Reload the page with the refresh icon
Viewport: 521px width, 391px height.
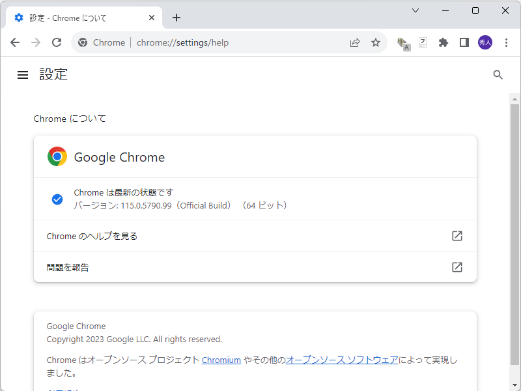click(57, 42)
